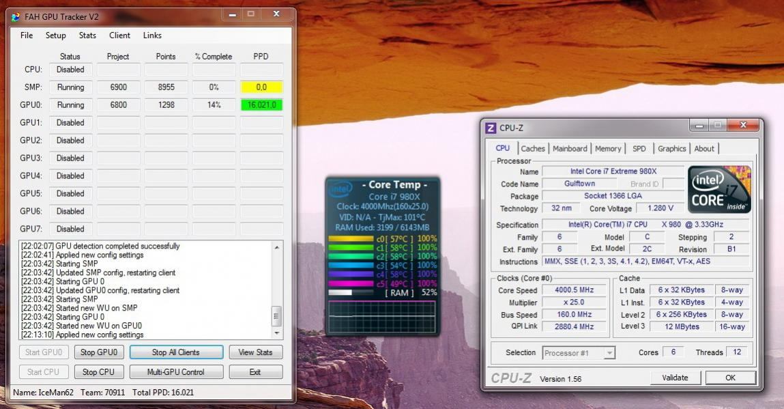Switch to the Memory tab in CPU-Z
The width and height of the screenshot is (784, 409).
click(x=608, y=149)
